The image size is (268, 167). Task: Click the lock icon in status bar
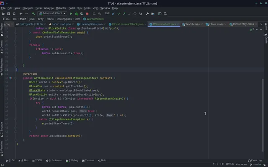pos(264,164)
